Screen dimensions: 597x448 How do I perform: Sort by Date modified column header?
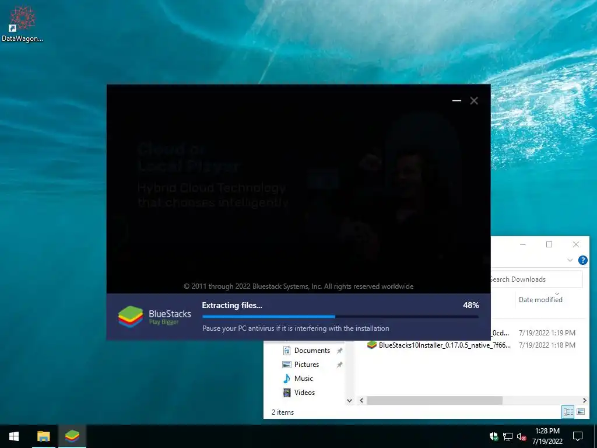[x=540, y=300]
